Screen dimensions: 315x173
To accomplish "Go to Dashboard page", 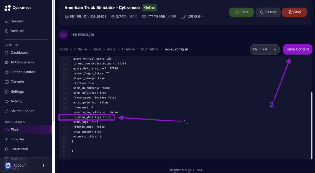I will point(19,53).
